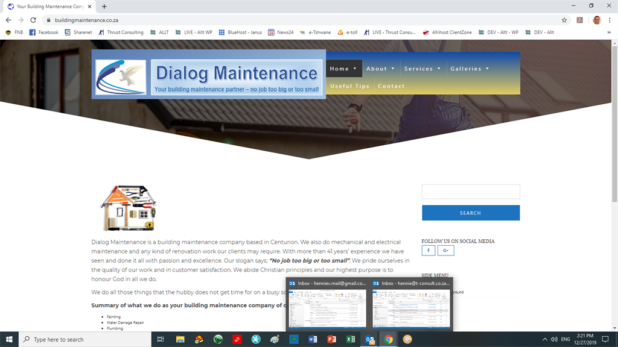Open Excel from the taskbar
The height and width of the screenshot is (347, 618).
pyautogui.click(x=350, y=339)
